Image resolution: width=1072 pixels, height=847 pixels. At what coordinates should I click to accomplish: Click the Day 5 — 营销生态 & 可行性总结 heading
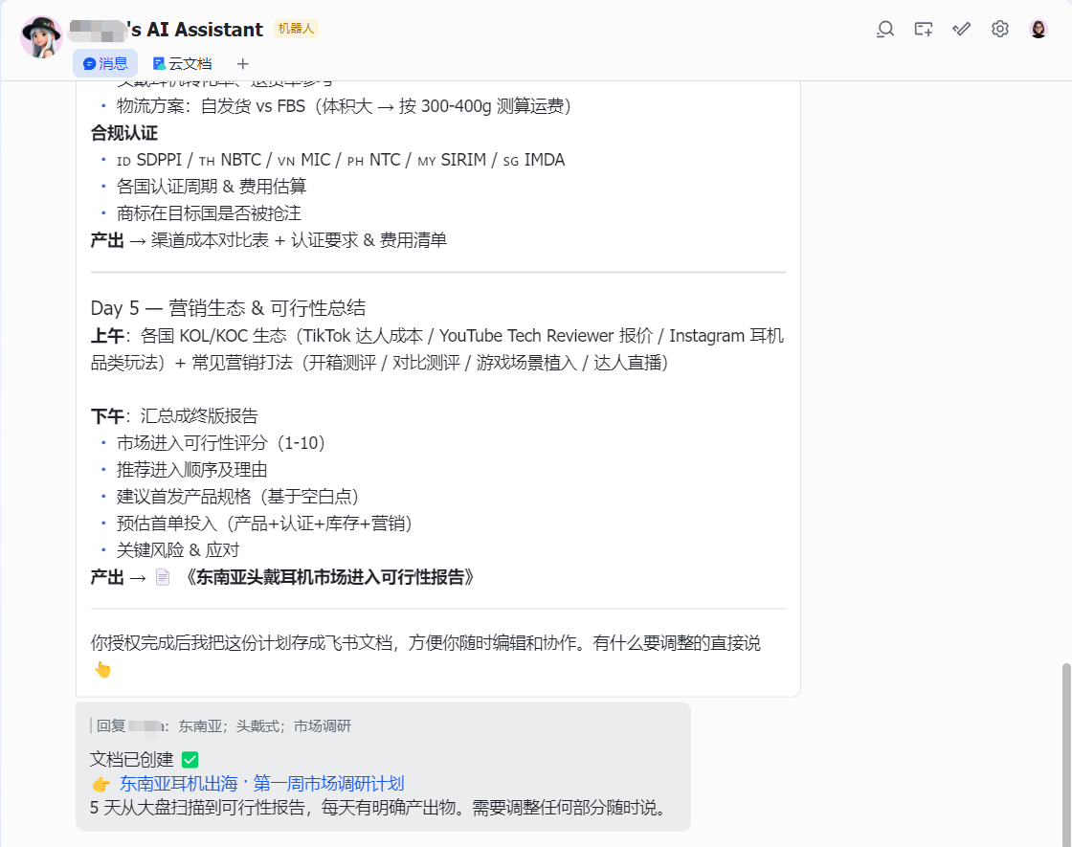pyautogui.click(x=228, y=308)
